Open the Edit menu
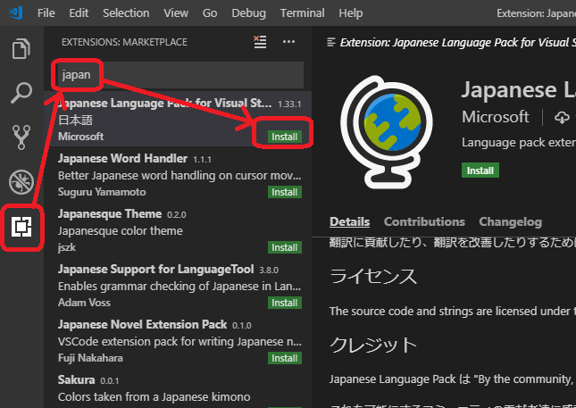Viewport: 576px width, 408px height. pyautogui.click(x=79, y=13)
